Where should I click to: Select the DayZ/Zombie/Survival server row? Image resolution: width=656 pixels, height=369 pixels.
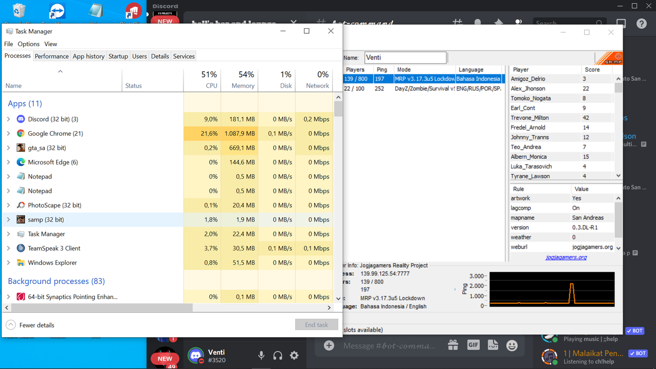click(424, 89)
